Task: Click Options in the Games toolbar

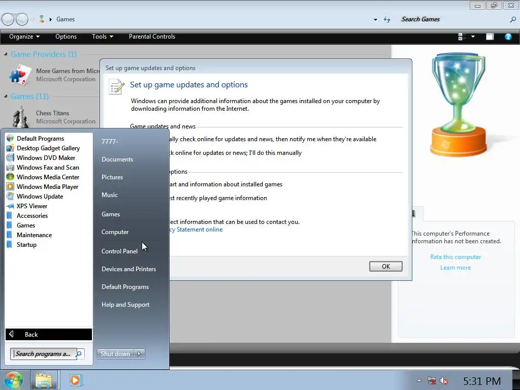Action: coord(66,37)
